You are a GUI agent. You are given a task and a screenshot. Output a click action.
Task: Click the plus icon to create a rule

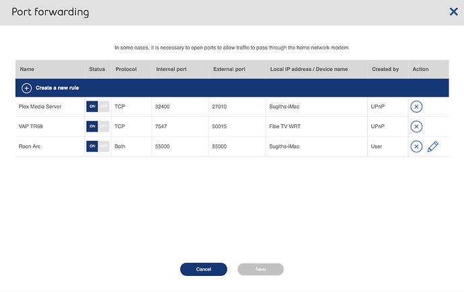click(x=26, y=88)
